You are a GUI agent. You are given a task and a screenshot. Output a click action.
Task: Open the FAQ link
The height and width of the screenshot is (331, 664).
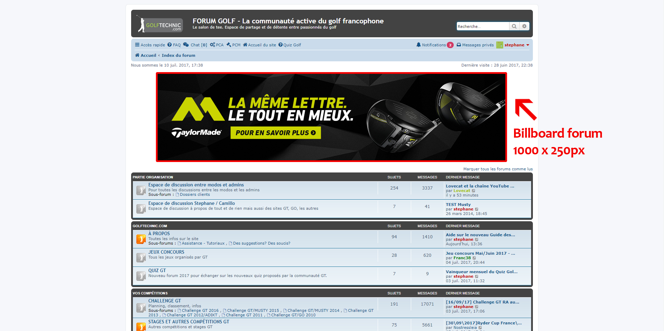174,45
